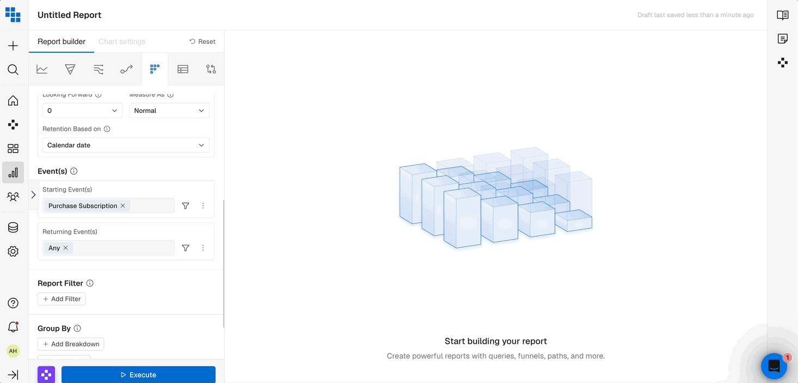Select the flow lines report type icon
This screenshot has width=798, height=383.
(99, 69)
